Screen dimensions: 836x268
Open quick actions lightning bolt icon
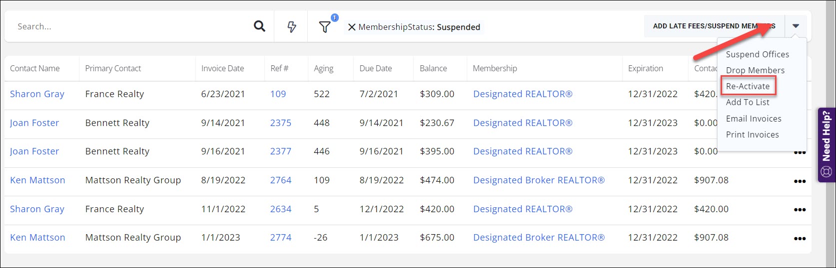click(x=292, y=27)
